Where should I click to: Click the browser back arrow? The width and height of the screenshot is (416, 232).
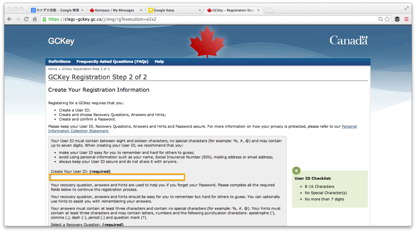coord(9,19)
